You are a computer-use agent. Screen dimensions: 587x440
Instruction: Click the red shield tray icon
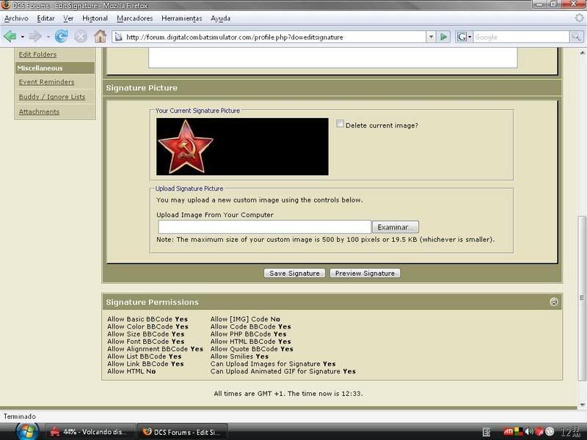click(x=539, y=432)
